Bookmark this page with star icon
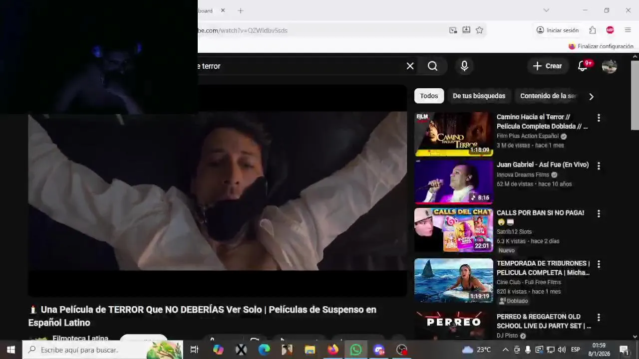639x359 pixels. coord(479,30)
